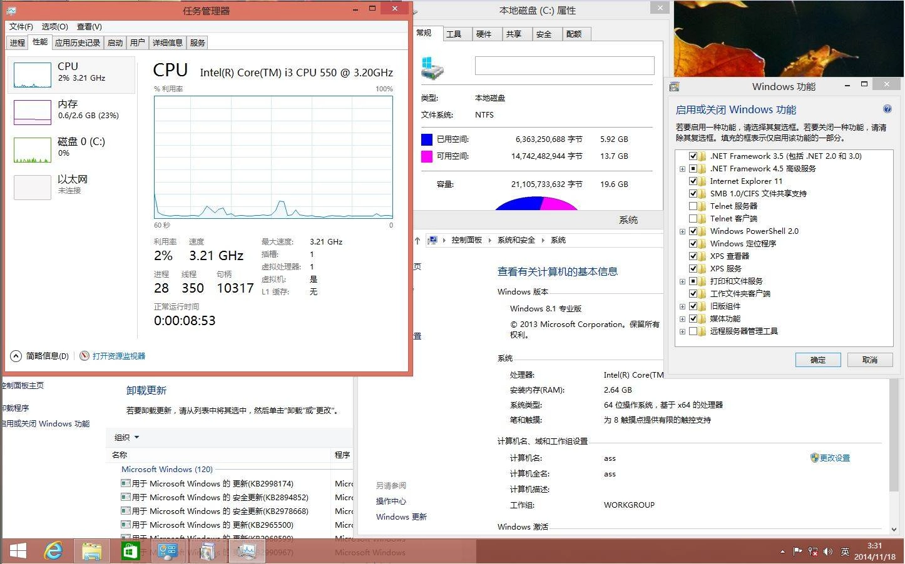The height and width of the screenshot is (564, 905).
Task: Expand .NET Framework 4.5 高级服务 node
Action: click(x=682, y=169)
